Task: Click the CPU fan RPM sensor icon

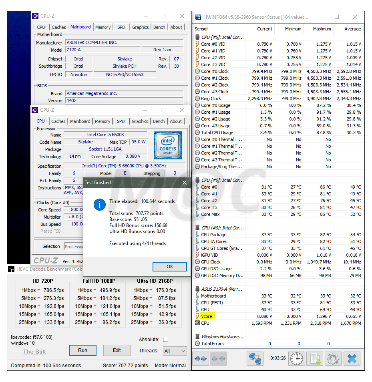Action: coord(197,323)
